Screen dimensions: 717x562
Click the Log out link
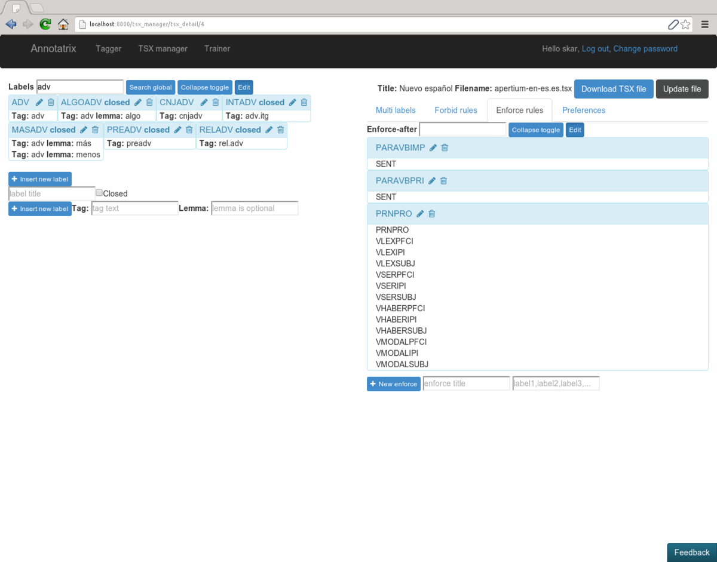595,49
